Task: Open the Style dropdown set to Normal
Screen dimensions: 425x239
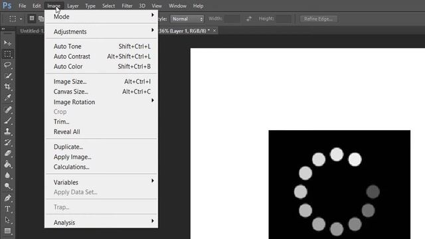Action: coord(187,19)
